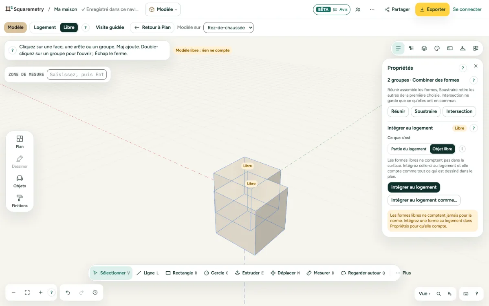Viewport: 489px width, 306px height.
Task: Select the Rectangle tool
Action: tap(181, 273)
